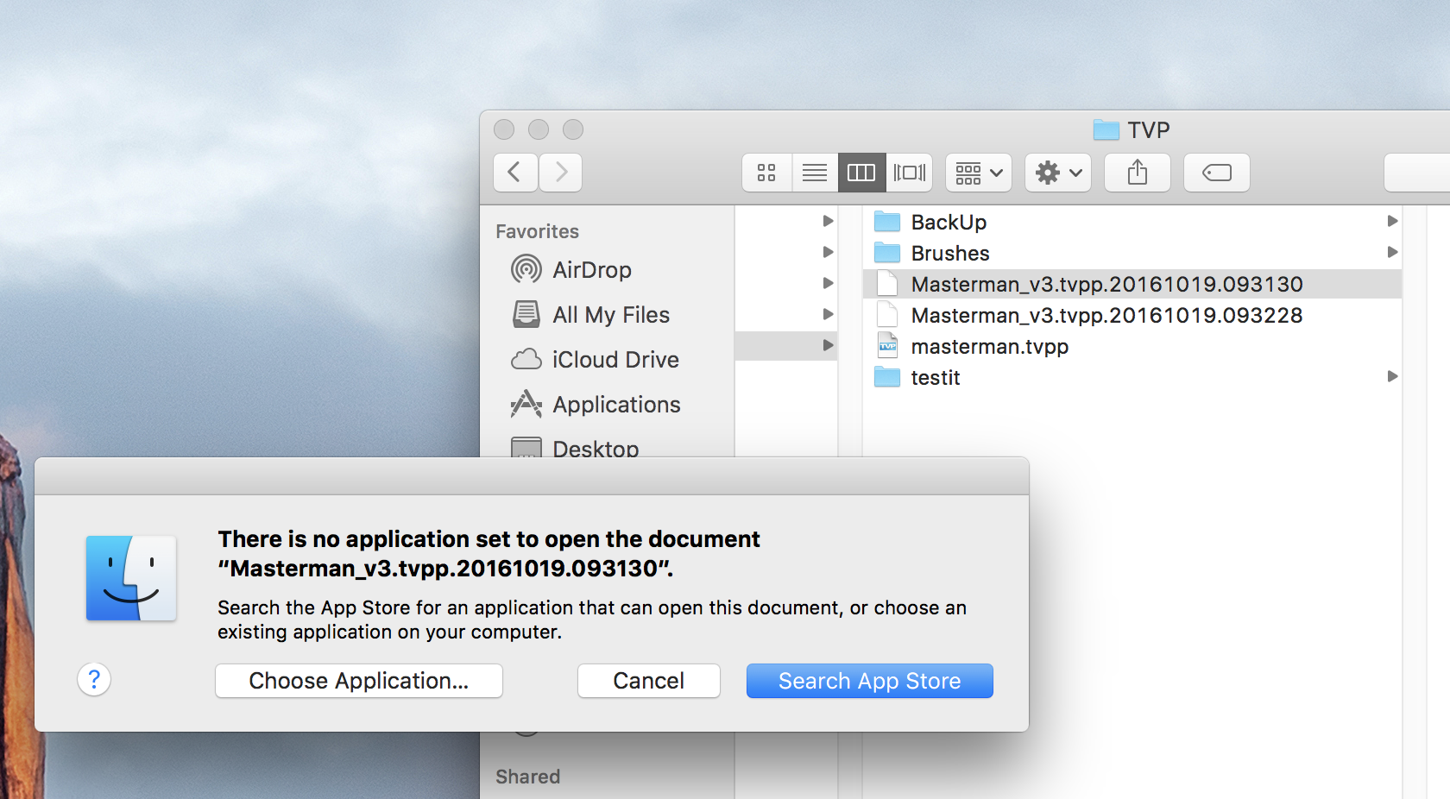Cancel the open document dialog
This screenshot has width=1450, height=799.
[649, 681]
